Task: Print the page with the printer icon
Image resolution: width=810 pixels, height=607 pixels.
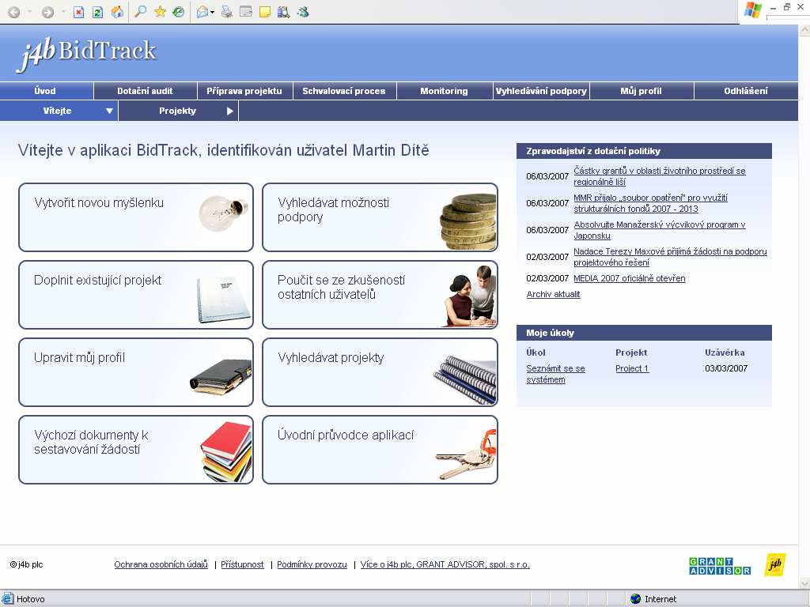Action: coord(227,12)
